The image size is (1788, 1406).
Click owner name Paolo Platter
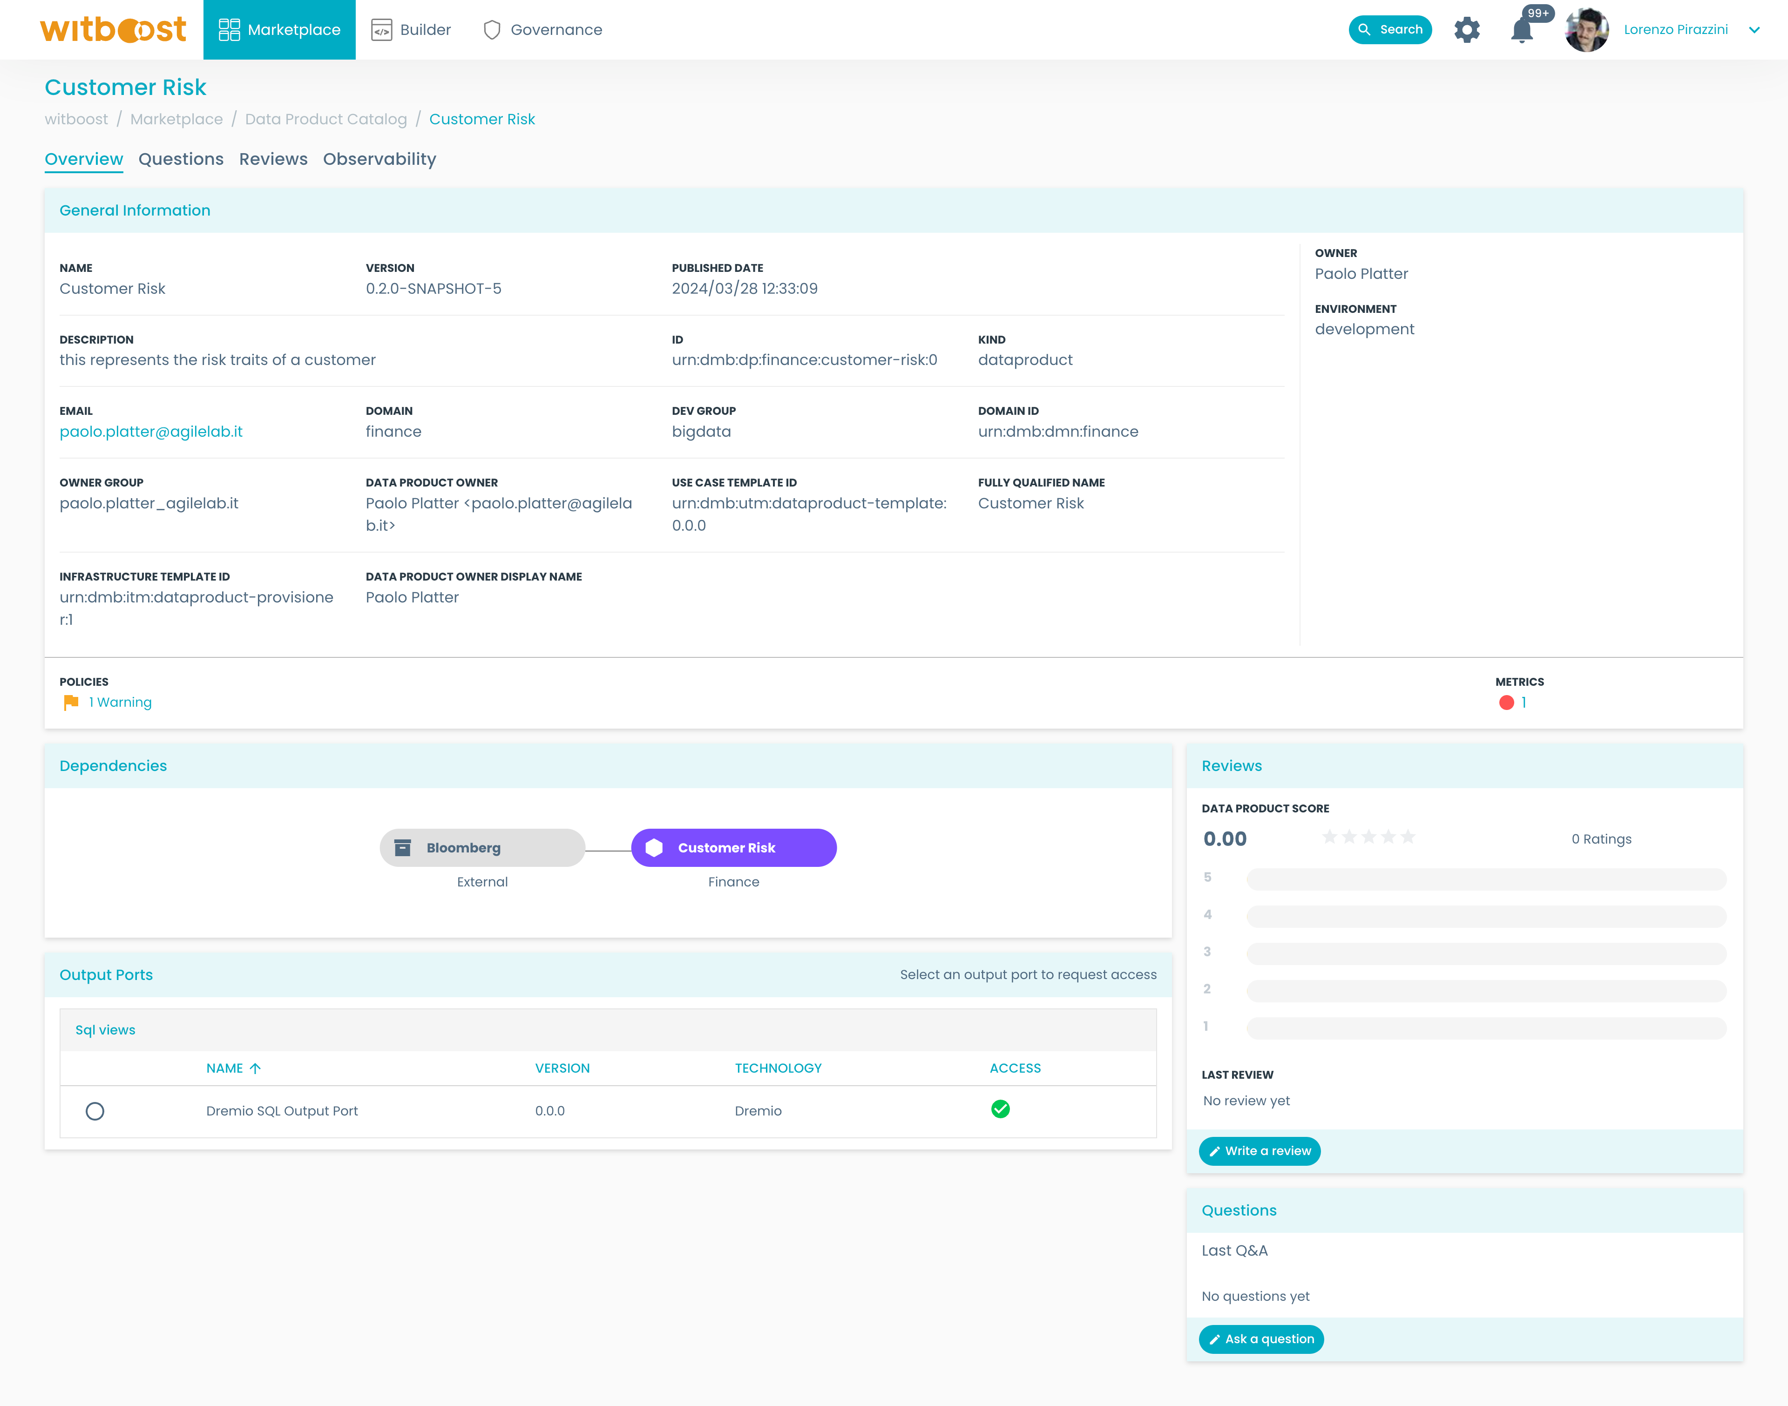(1361, 274)
